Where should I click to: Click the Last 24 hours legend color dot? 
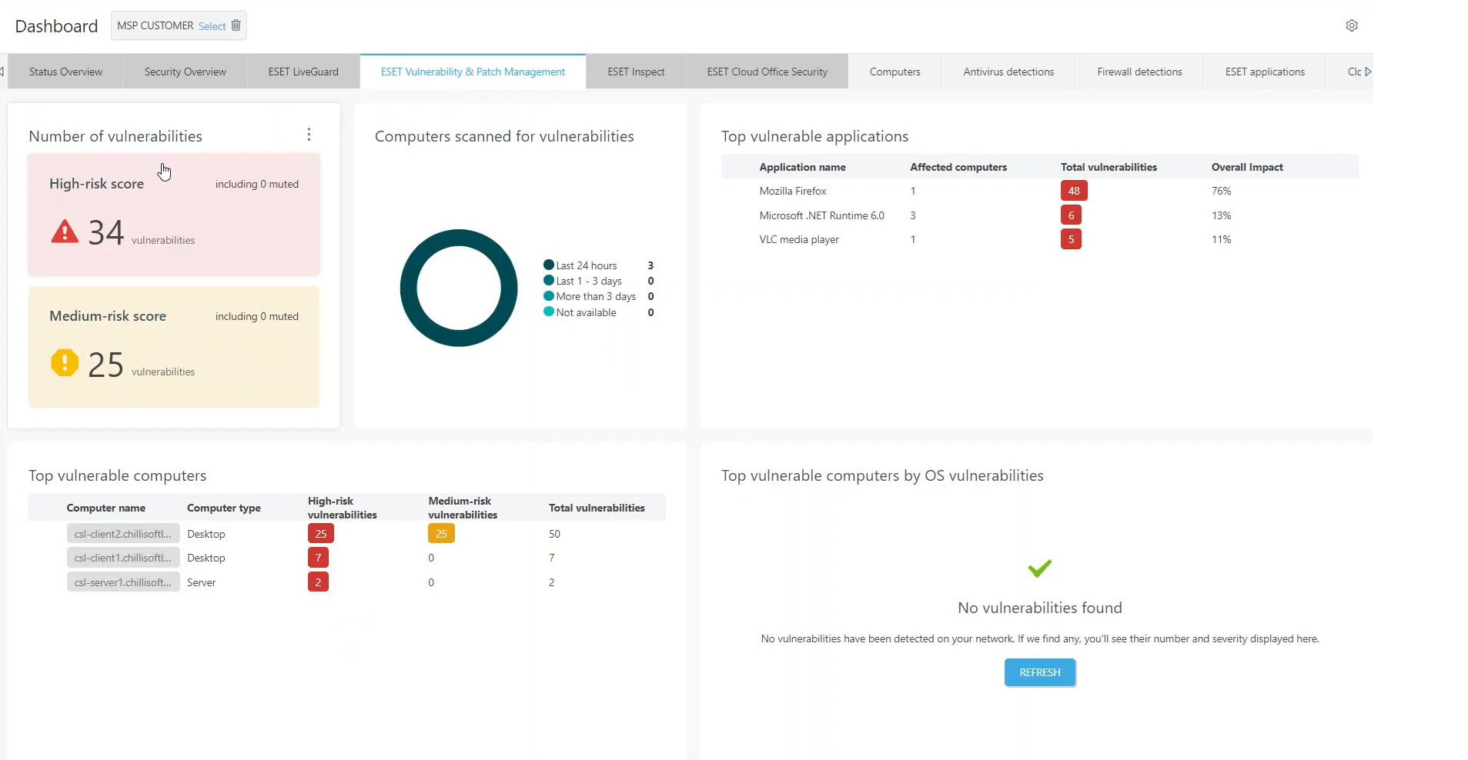click(x=549, y=265)
